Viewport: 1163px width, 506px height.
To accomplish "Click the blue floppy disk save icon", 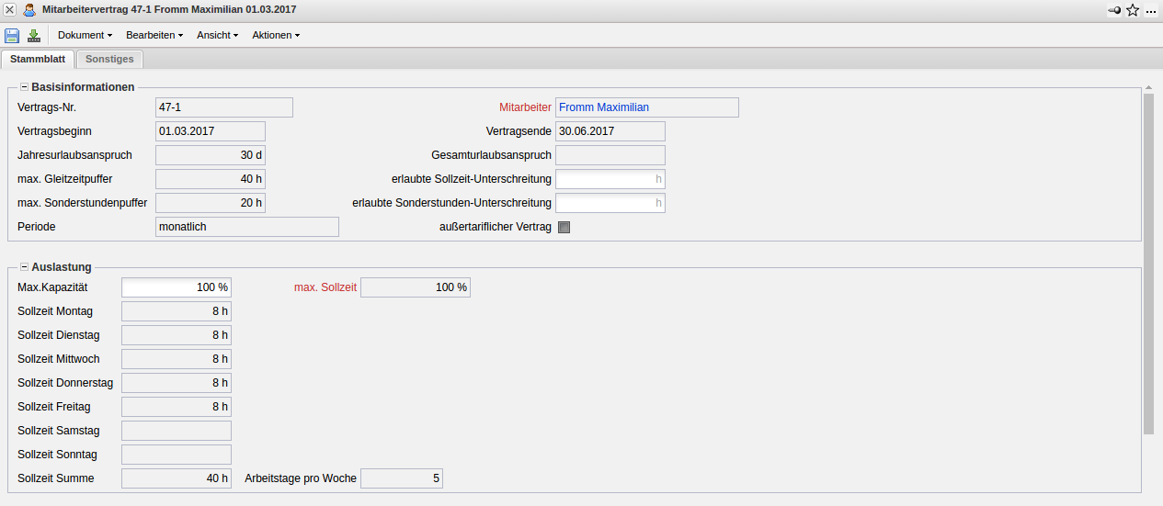I will [12, 36].
